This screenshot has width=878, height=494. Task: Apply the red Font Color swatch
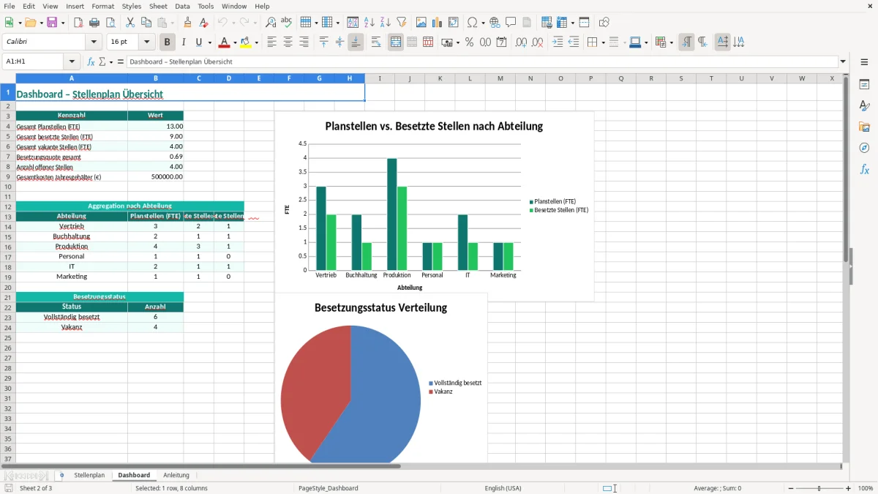coord(225,42)
